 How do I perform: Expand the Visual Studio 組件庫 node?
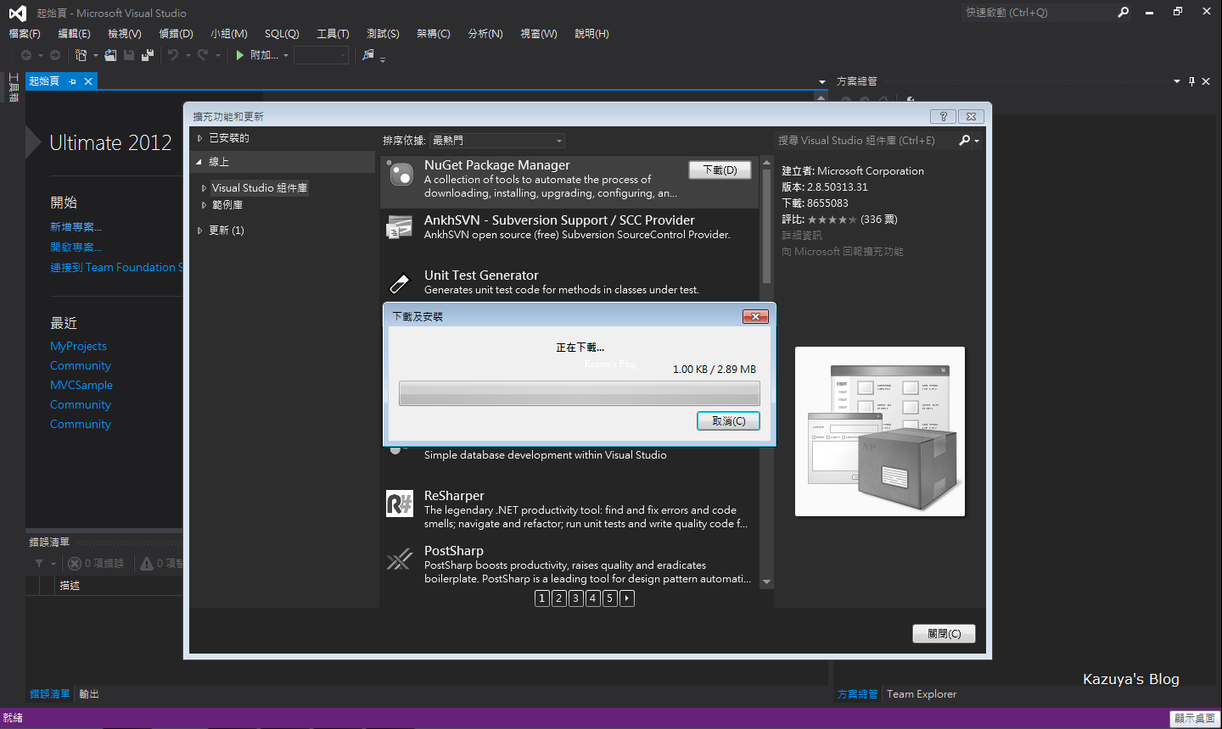204,188
